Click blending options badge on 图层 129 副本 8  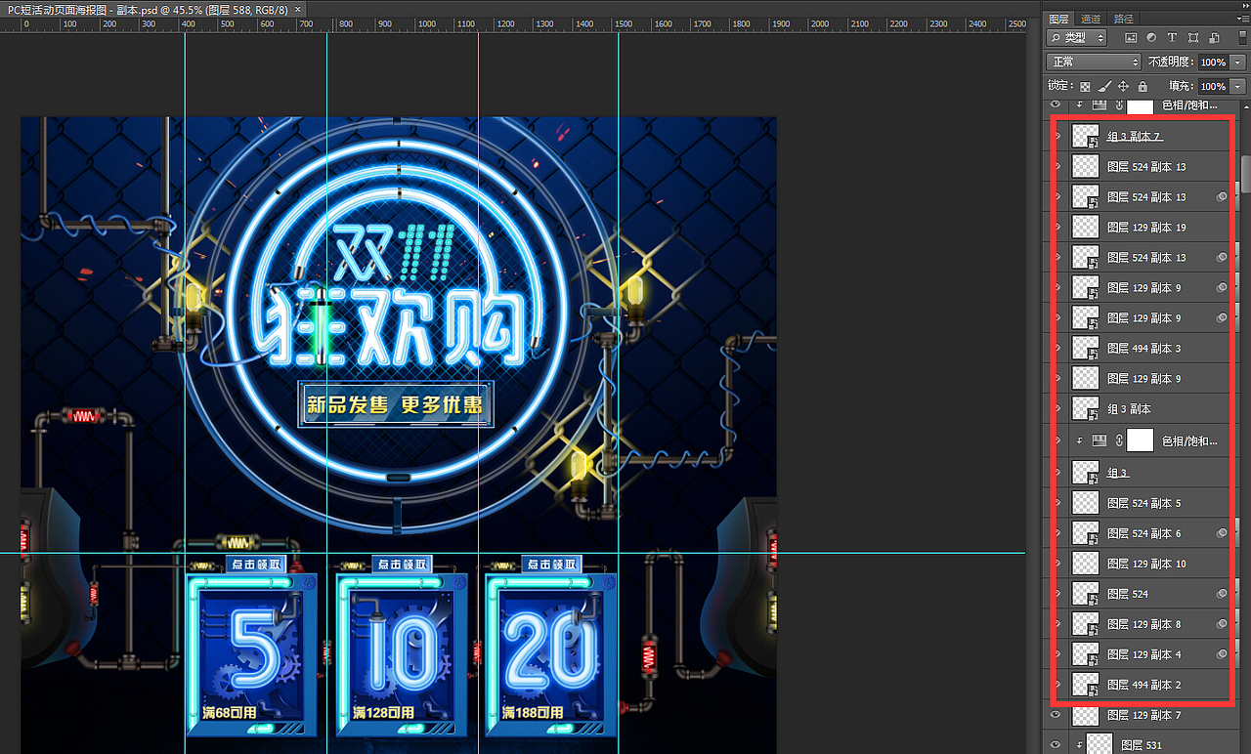[x=1222, y=624]
